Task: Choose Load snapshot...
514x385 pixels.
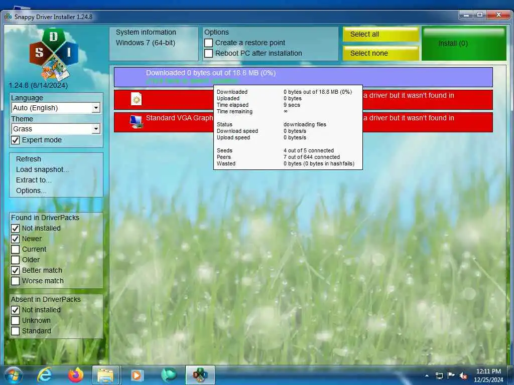Action: (x=42, y=169)
